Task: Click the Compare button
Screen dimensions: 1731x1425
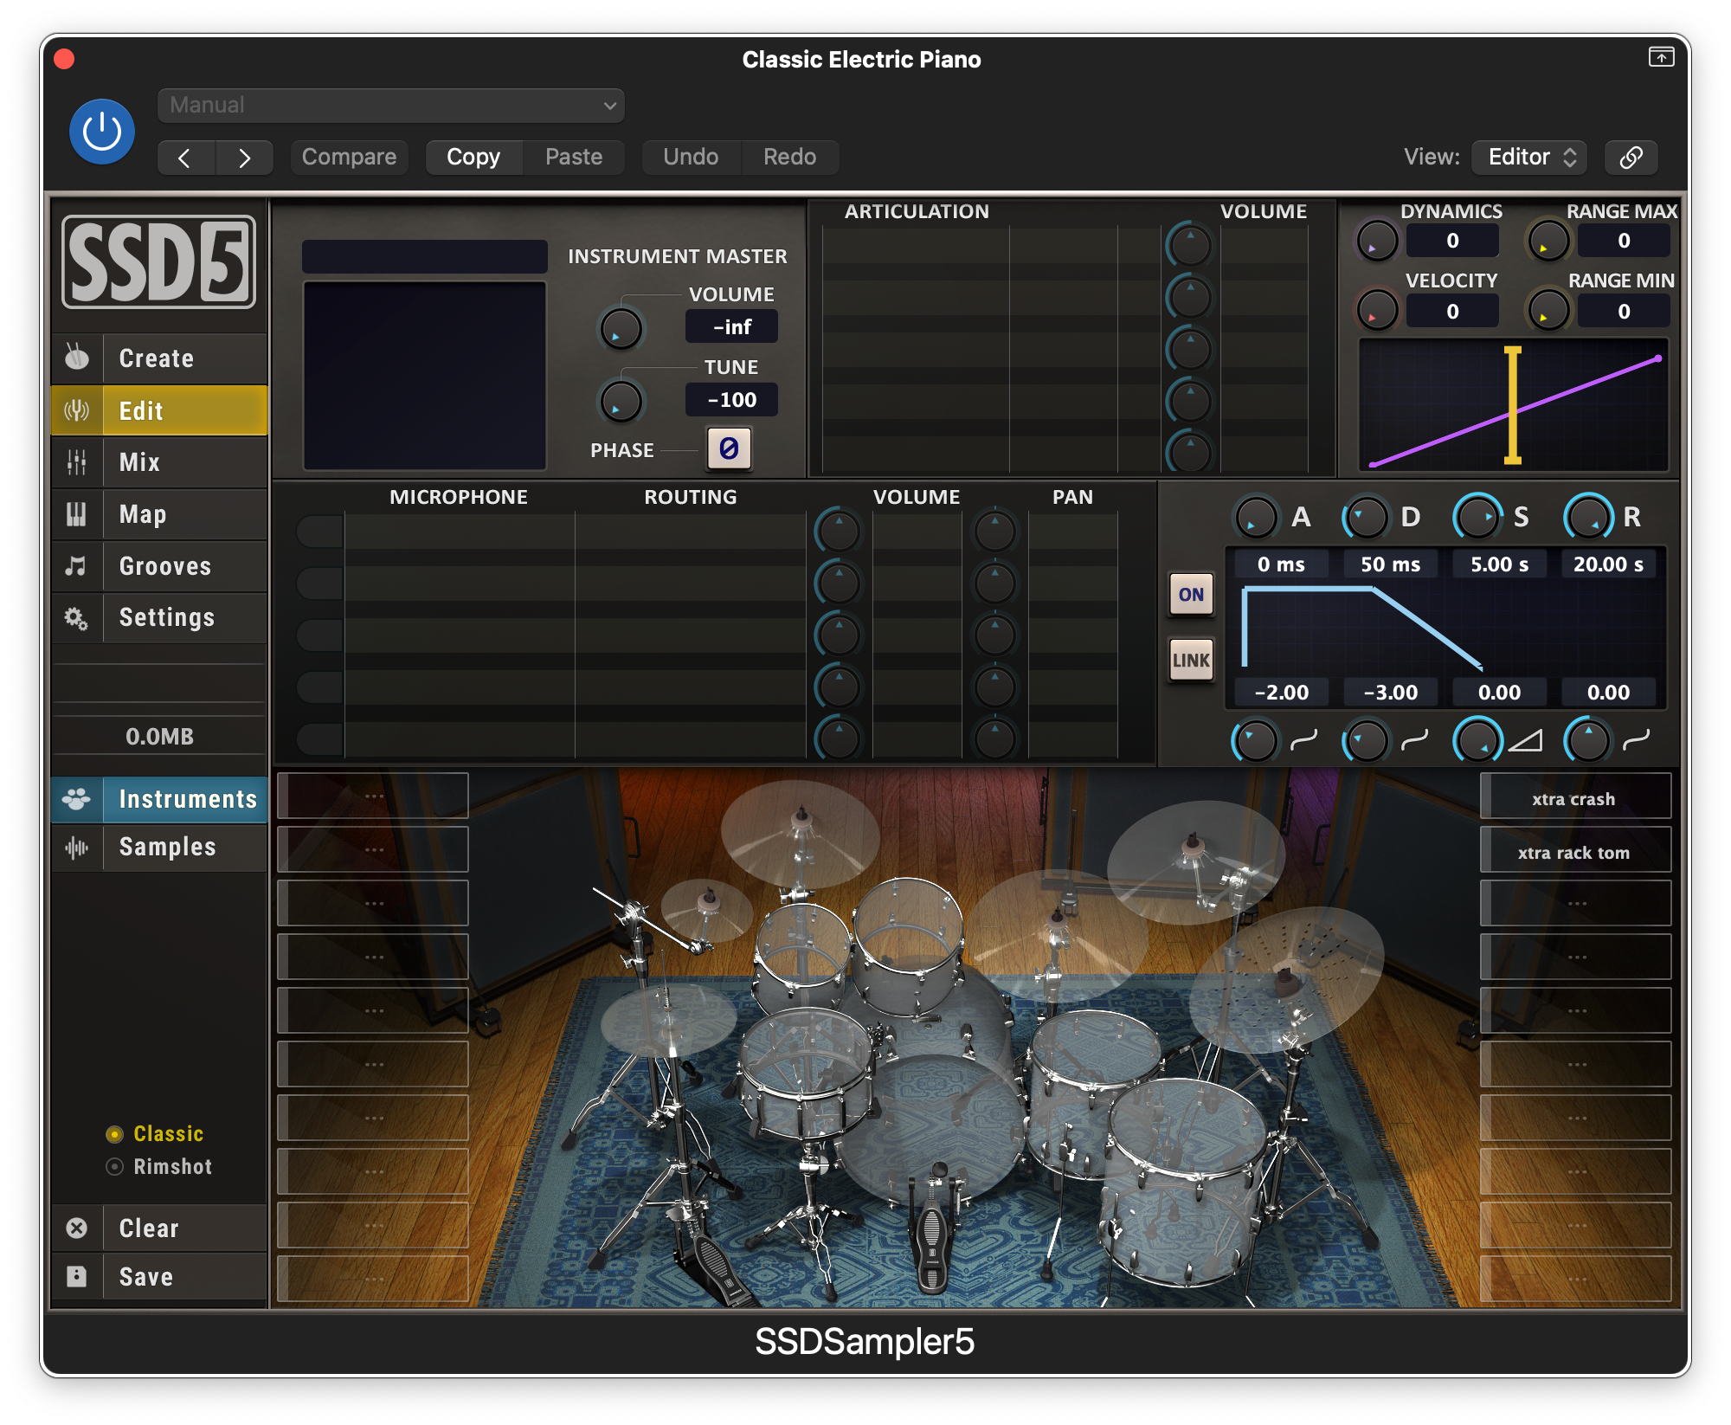Action: pos(349,157)
